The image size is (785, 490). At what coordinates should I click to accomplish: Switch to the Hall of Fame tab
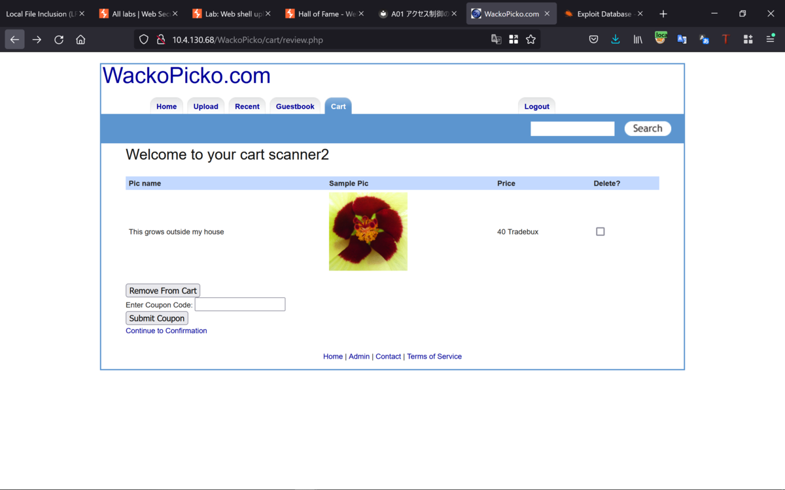point(321,14)
